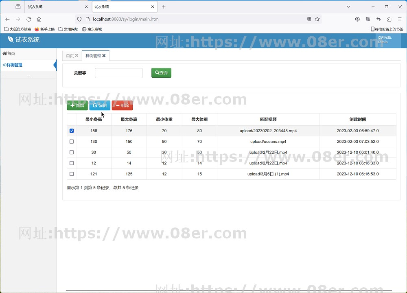The width and height of the screenshot is (407, 293).
Task: Click the undo arrow icon in browser toolbar
Action: [x=379, y=19]
